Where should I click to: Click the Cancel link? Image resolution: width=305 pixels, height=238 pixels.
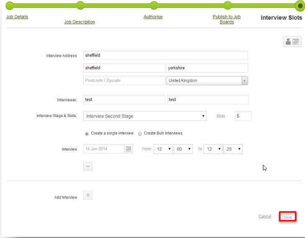(x=264, y=216)
